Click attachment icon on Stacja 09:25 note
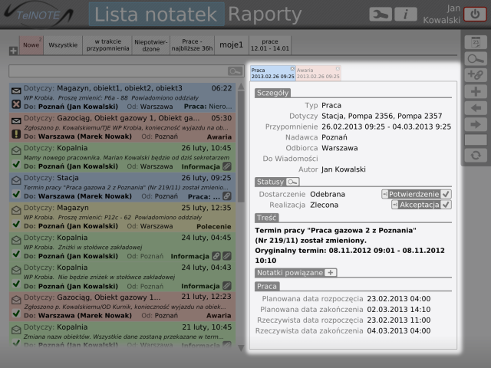Screen dimensions: 491x368 227,196
